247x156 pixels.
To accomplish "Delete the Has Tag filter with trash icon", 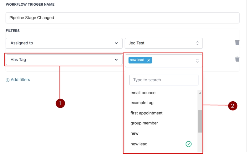I will [x=237, y=59].
